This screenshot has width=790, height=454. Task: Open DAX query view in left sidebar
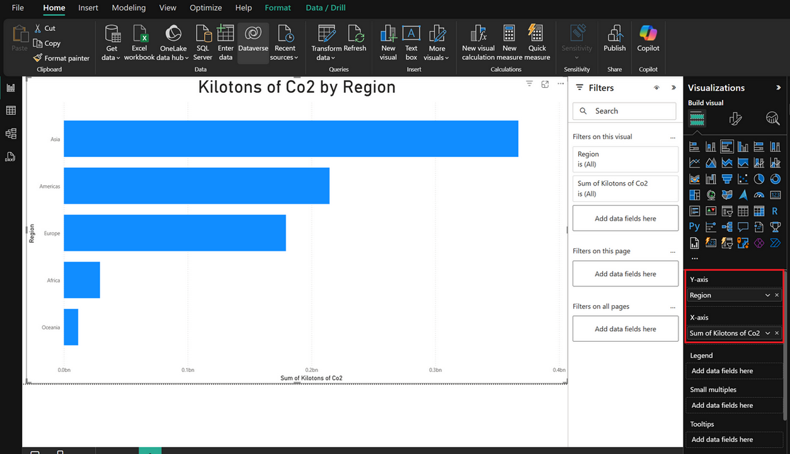pos(11,156)
